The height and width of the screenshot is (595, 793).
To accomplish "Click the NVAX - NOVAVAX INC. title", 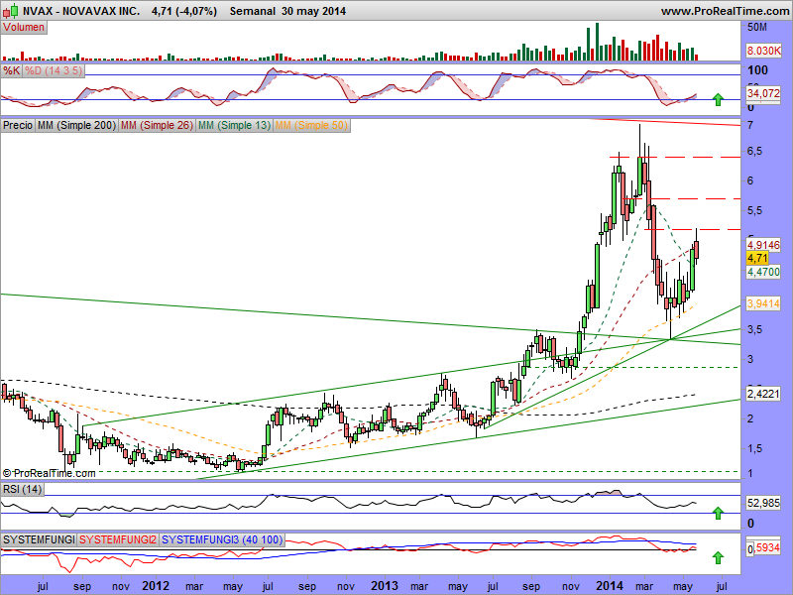I will pyautogui.click(x=81, y=11).
